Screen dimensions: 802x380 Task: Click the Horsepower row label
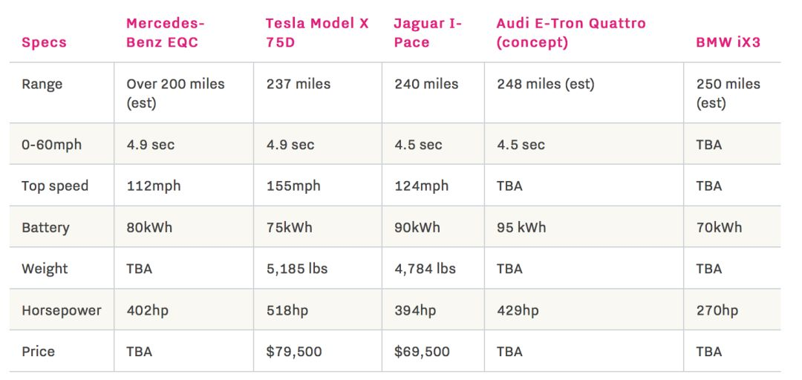point(62,309)
